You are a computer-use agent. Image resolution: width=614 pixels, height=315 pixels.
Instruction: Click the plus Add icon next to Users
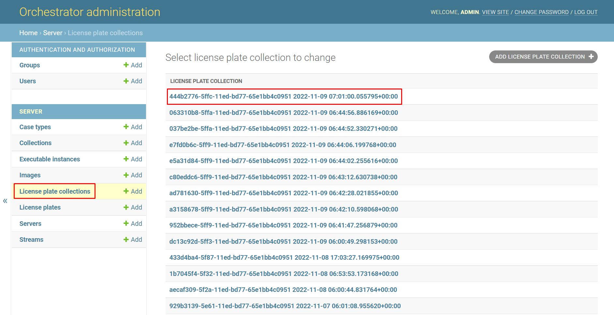126,81
